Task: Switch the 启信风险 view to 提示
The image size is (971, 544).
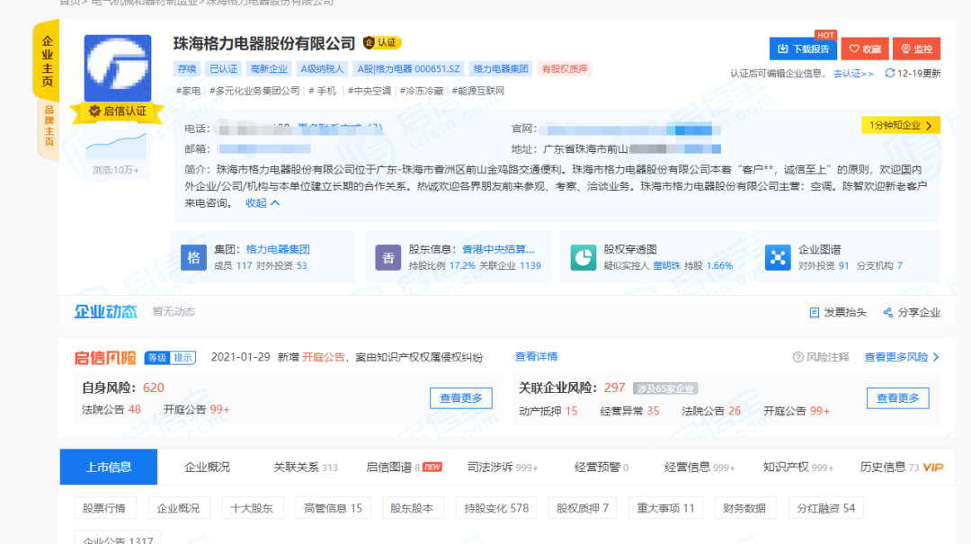Action: point(183,357)
